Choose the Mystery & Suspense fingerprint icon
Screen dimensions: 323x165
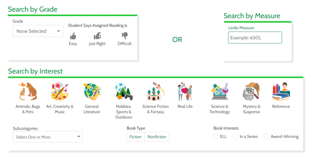tap(251, 91)
